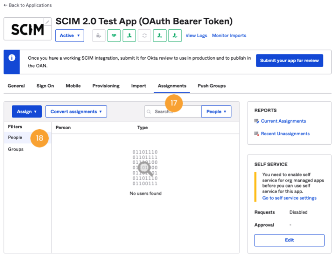The image size is (336, 258).
Task: Expand the Convert assignments dropdown
Action: pyautogui.click(x=76, y=111)
